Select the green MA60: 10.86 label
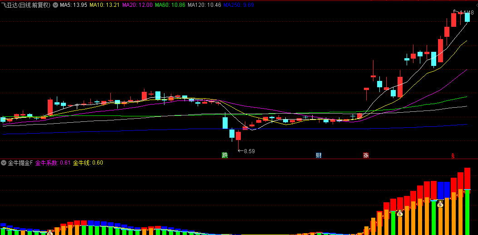The width and height of the screenshot is (478, 235). tap(170, 5)
